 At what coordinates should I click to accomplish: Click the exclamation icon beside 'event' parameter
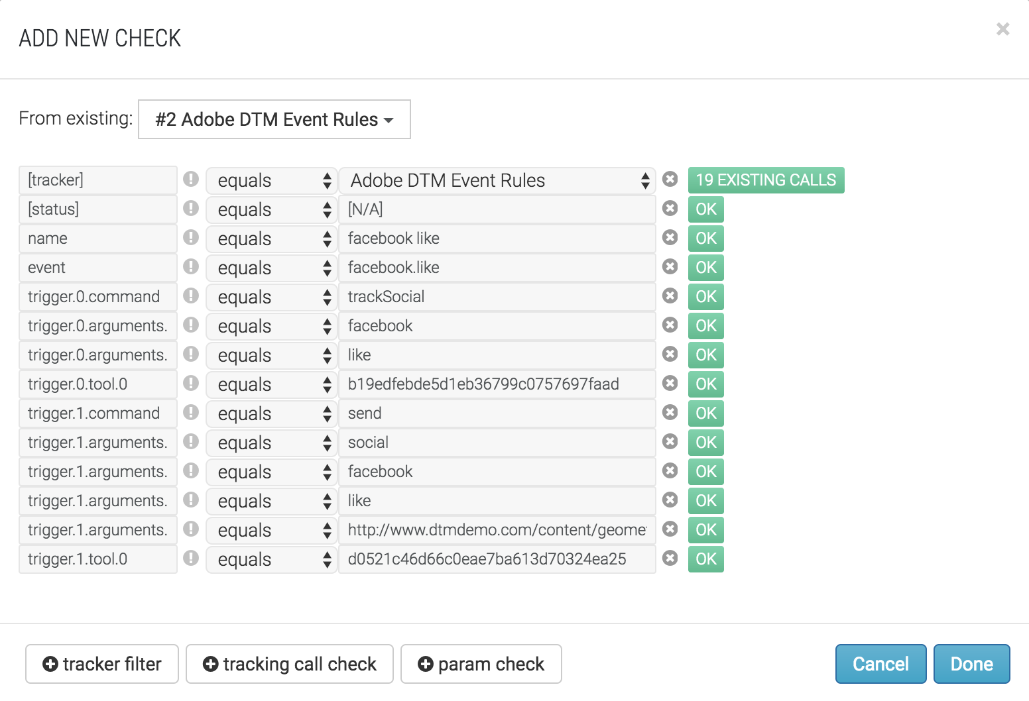[191, 267]
